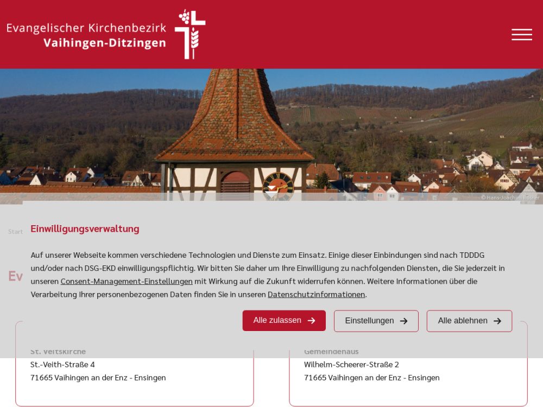Screen dimensions: 543x407
Task: Click the Vaihingen-Ditzingen bold logo text
Action: [x=105, y=43]
